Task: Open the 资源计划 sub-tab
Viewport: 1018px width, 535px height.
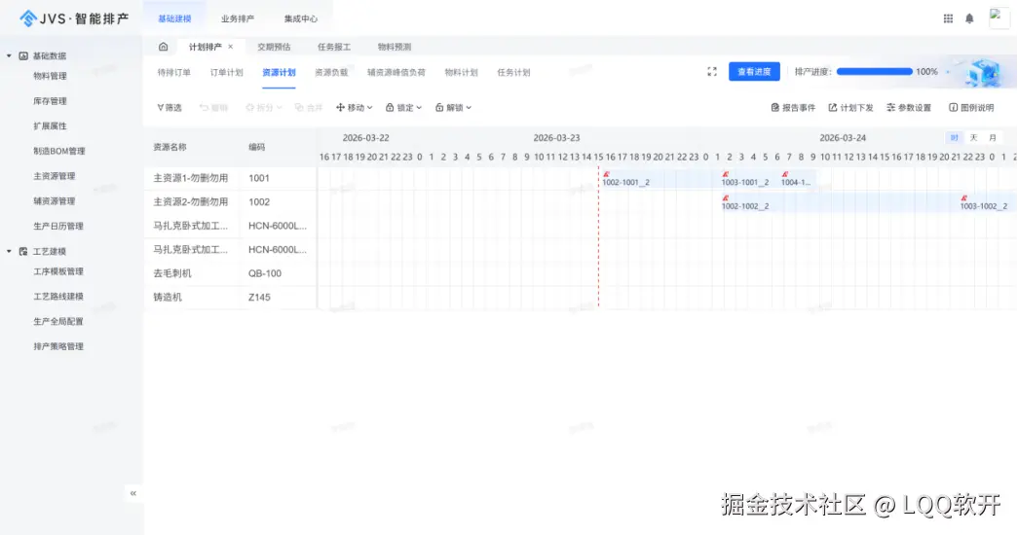Action: pos(279,73)
